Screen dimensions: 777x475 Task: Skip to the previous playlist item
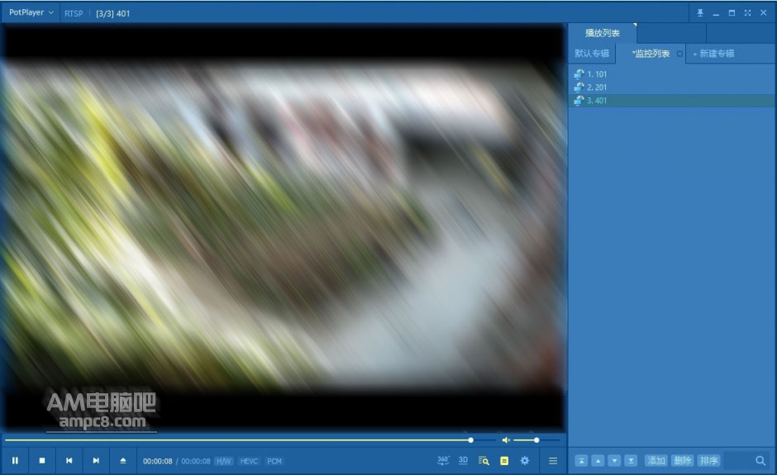click(x=69, y=461)
